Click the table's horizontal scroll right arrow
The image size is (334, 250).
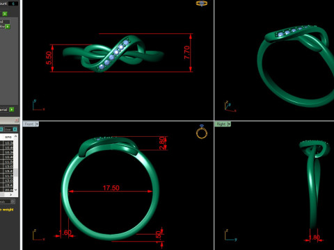[x=10, y=194]
